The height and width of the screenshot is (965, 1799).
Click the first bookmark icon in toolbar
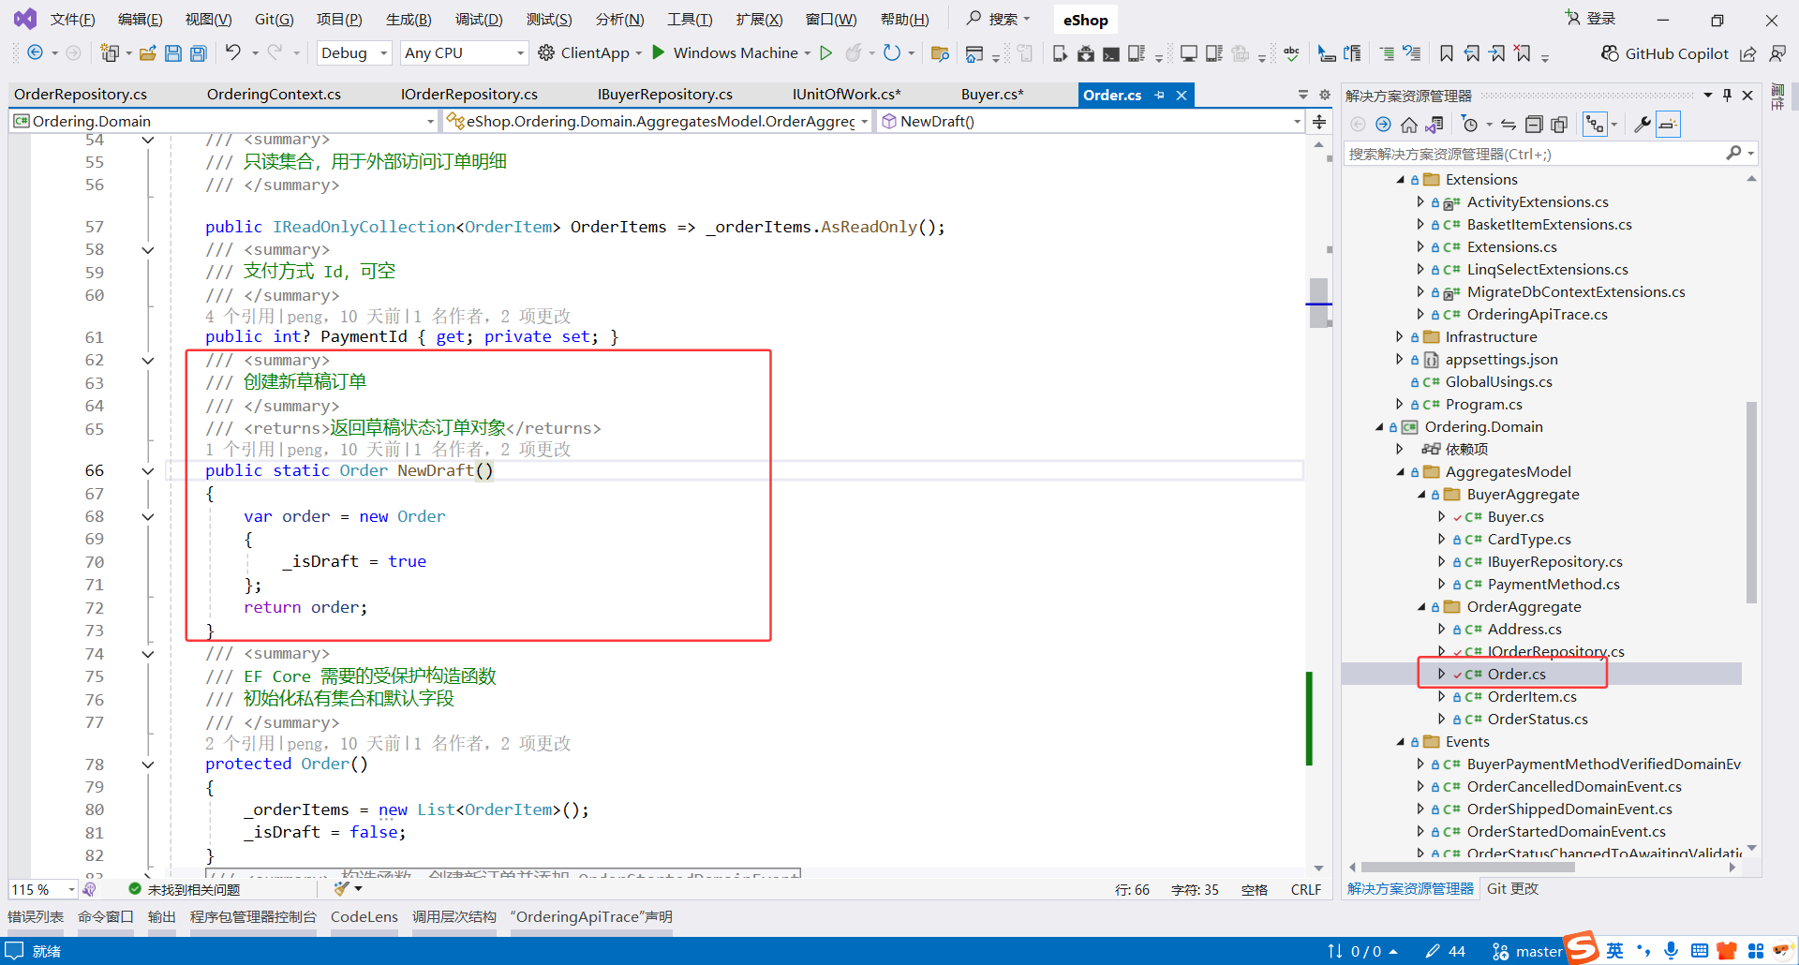click(1447, 52)
